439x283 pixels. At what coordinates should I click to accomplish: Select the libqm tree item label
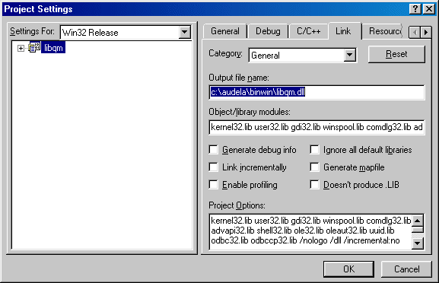point(53,48)
